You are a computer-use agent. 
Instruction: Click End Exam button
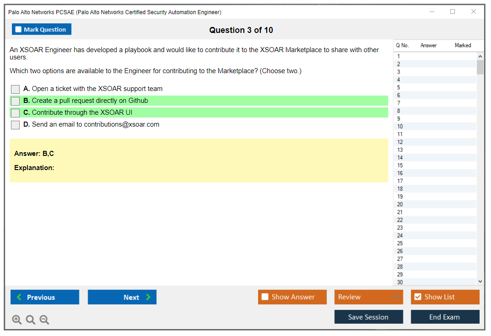click(x=445, y=317)
